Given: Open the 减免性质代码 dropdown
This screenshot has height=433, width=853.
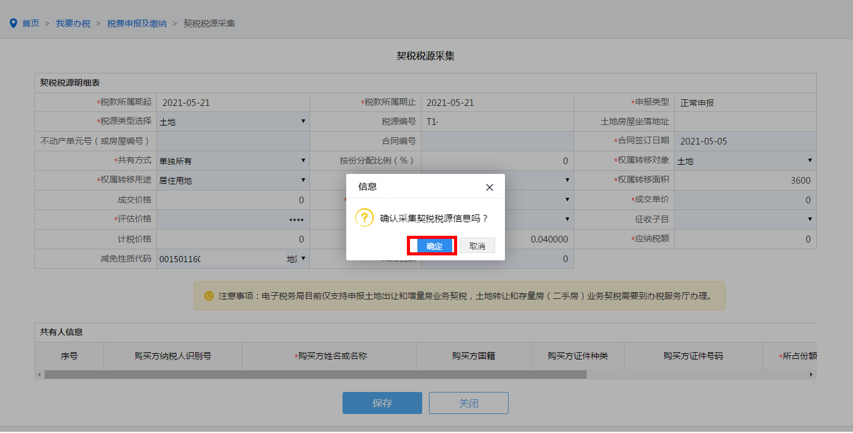Looking at the screenshot, I should pyautogui.click(x=233, y=259).
